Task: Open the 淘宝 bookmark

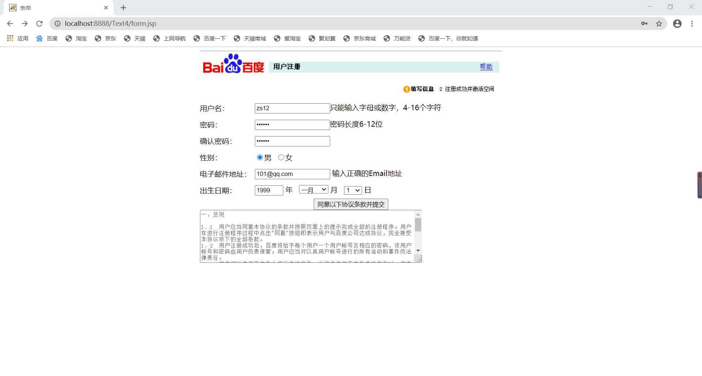Action: (81, 38)
